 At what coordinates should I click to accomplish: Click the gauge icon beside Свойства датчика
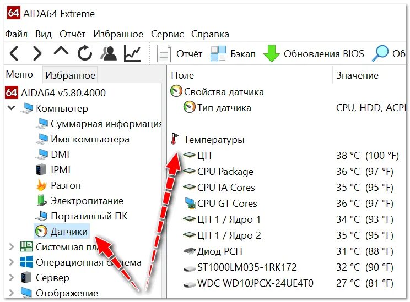tap(176, 91)
